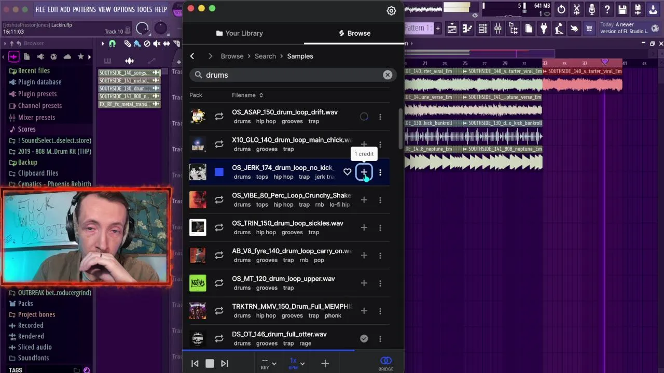Toggle loop for X10_GLO_140 main_chick sample
Screen dimensions: 664x373
click(x=219, y=145)
